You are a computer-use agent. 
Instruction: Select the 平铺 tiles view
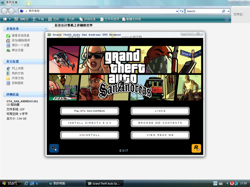(x=39, y=19)
